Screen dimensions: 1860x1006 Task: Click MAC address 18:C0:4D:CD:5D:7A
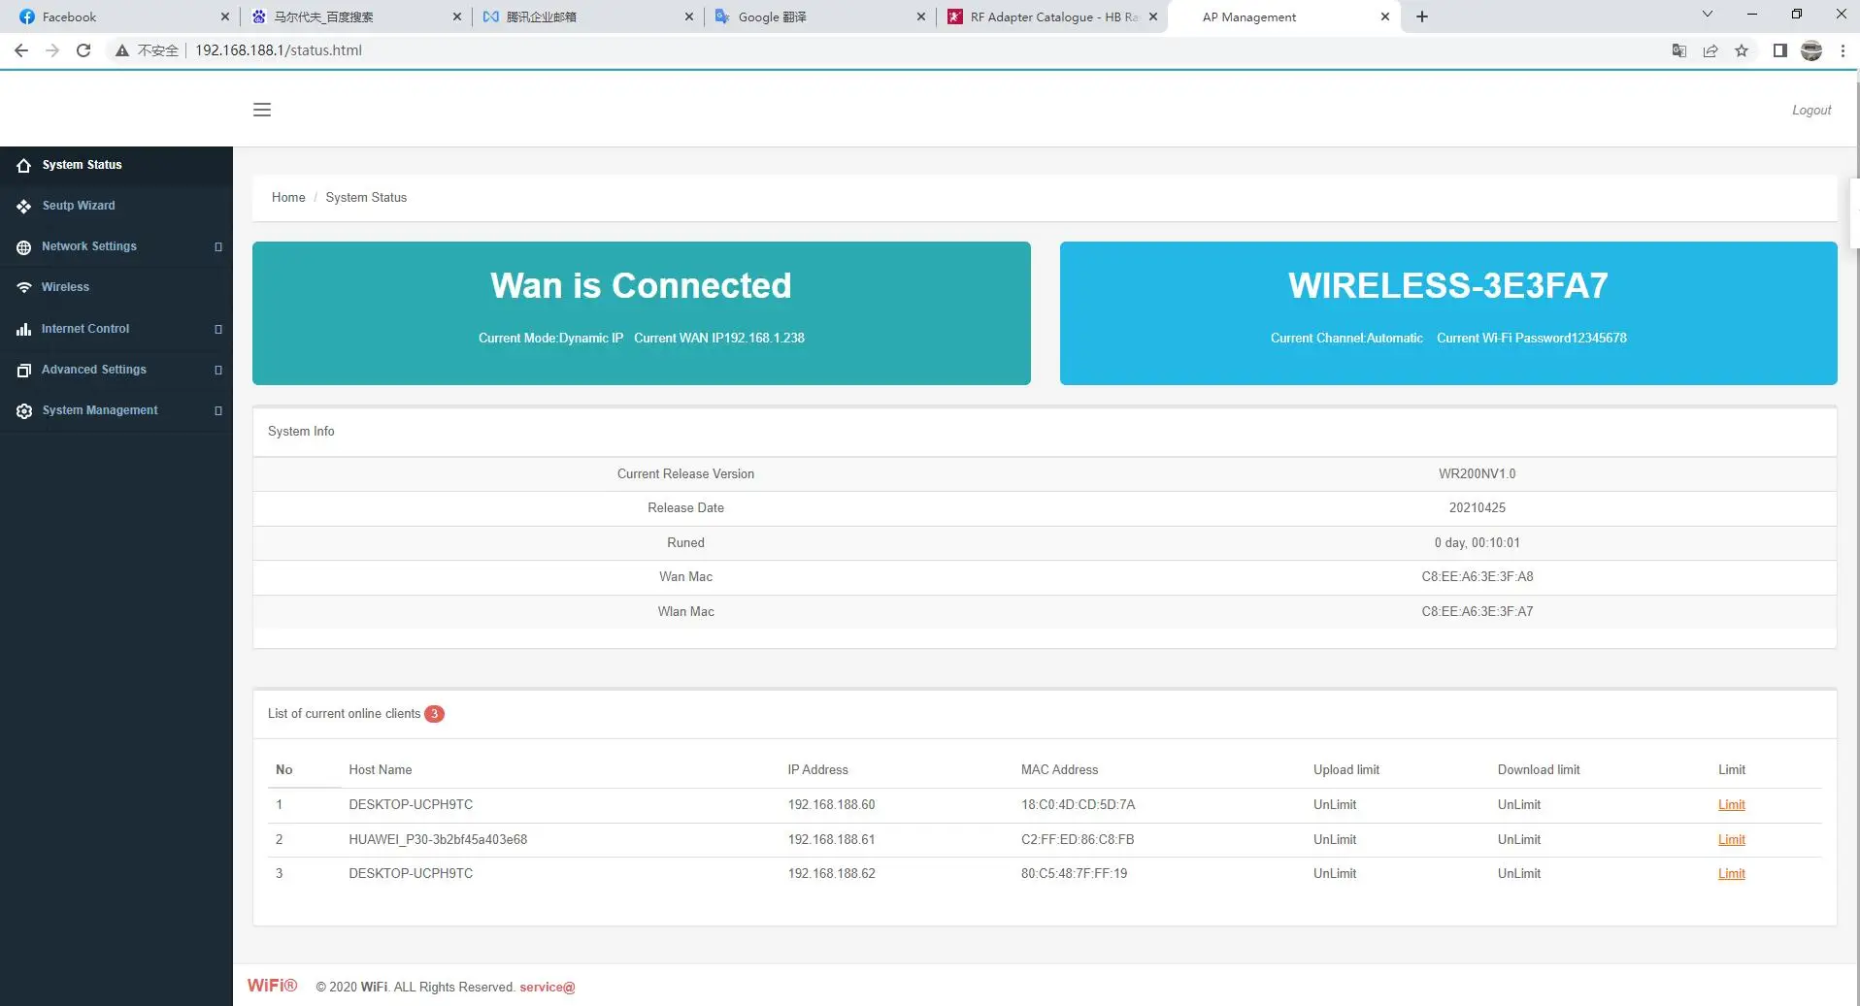(x=1078, y=805)
